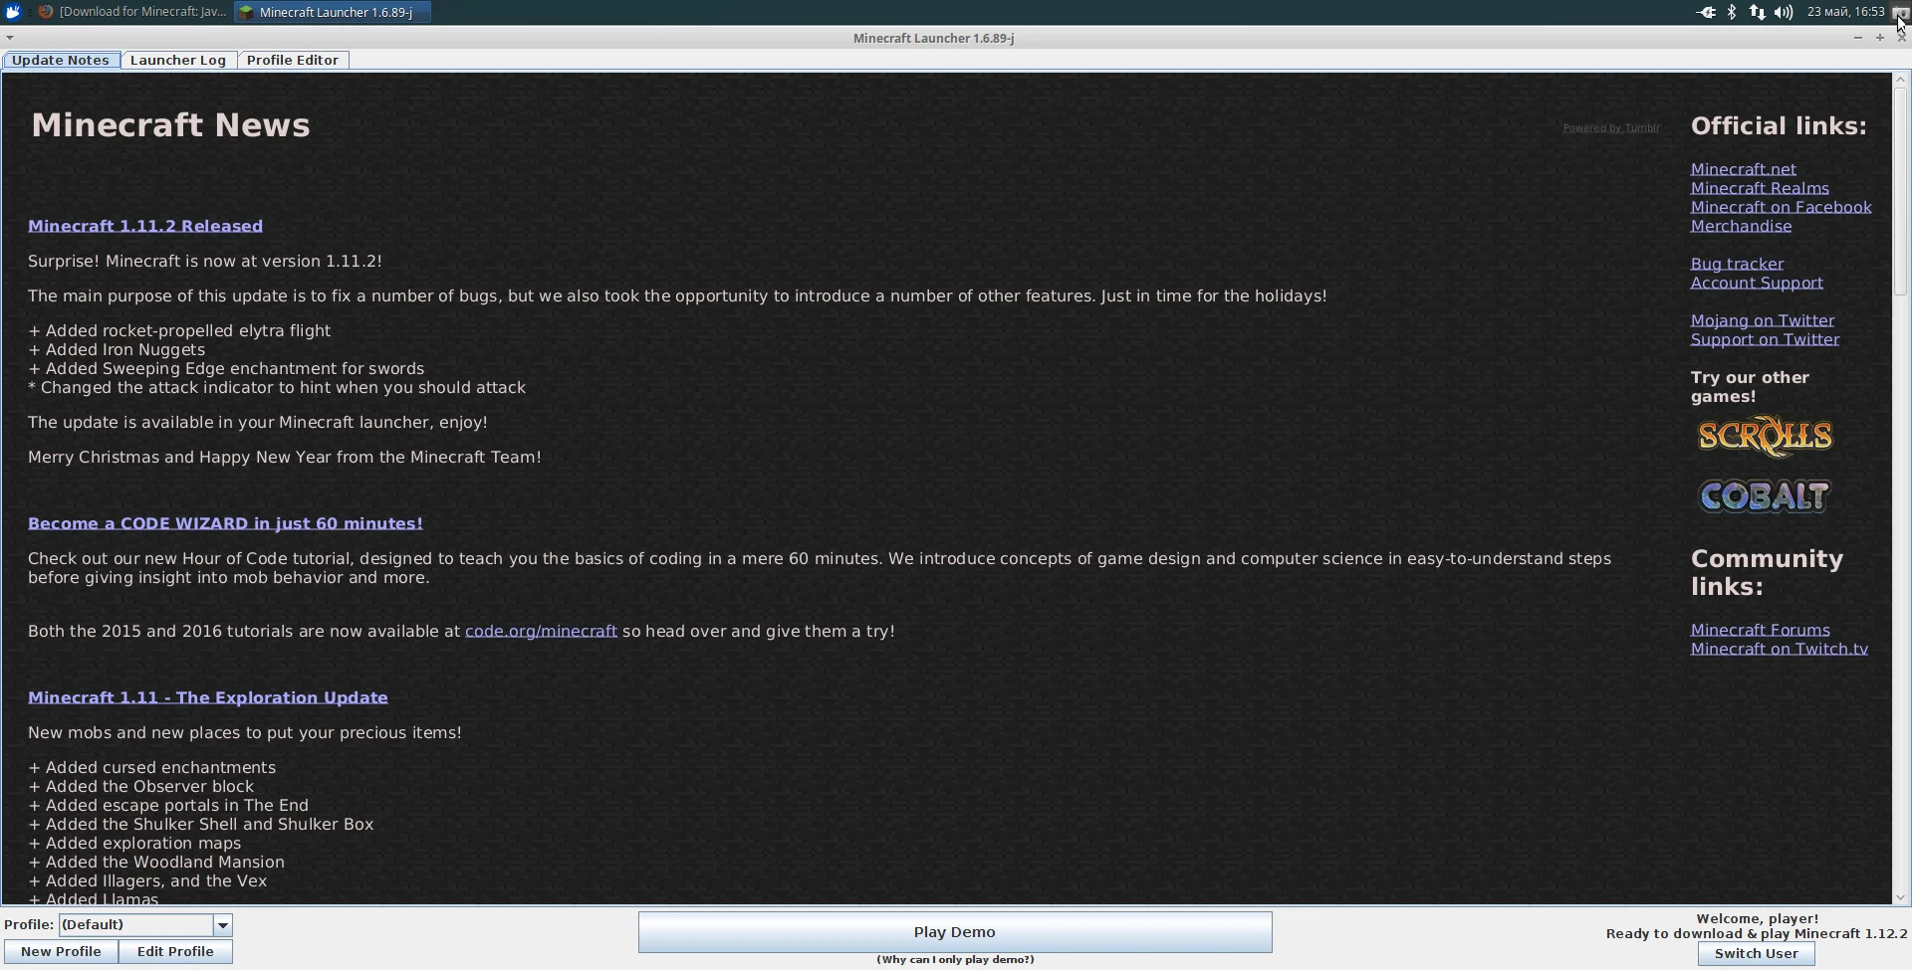Open the Minecraft on Facebook link

click(1782, 207)
